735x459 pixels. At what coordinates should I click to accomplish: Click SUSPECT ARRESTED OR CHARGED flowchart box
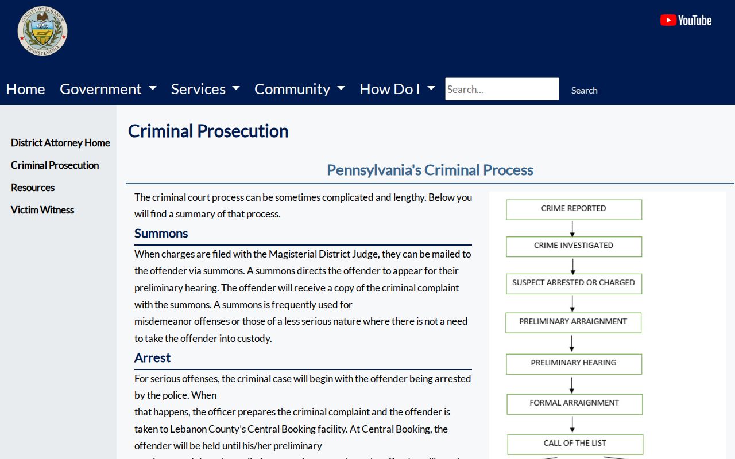click(x=574, y=283)
